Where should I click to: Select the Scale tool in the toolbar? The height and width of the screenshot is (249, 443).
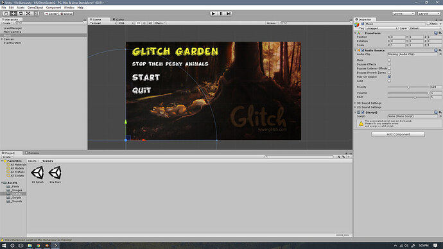tap(28, 13)
